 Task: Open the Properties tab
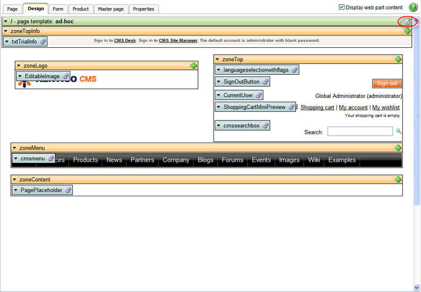(x=144, y=9)
